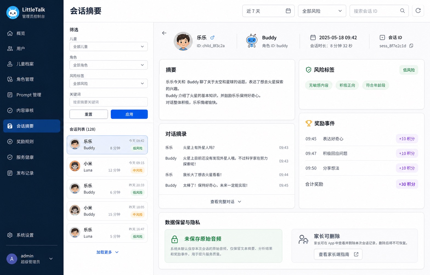Click the blue 应用 button

point(129,114)
